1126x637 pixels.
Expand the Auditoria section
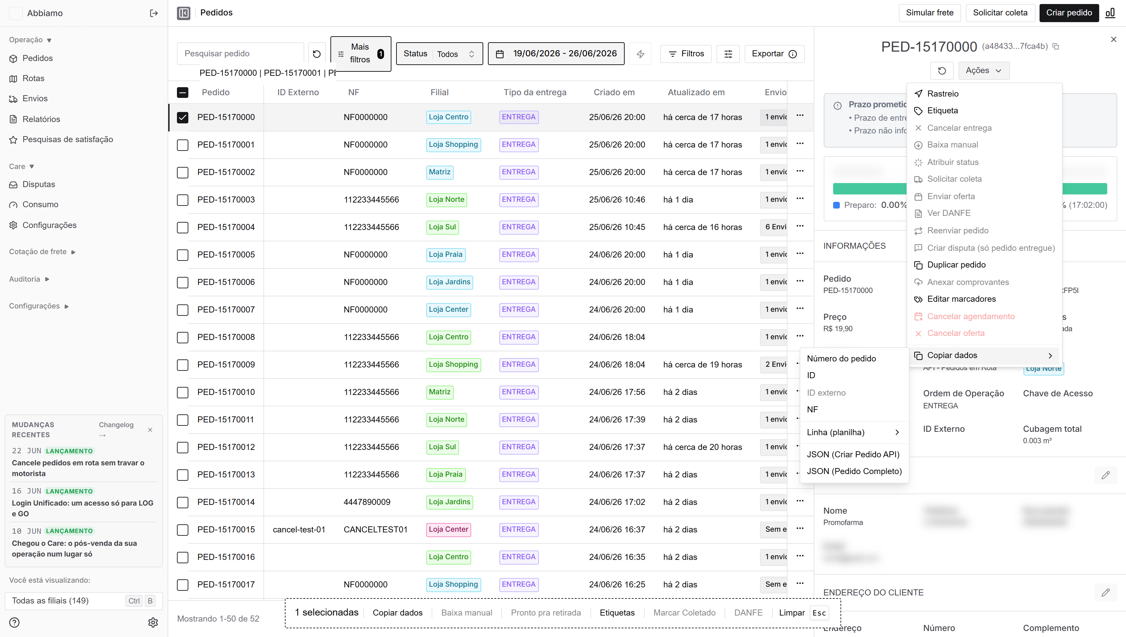(29, 279)
